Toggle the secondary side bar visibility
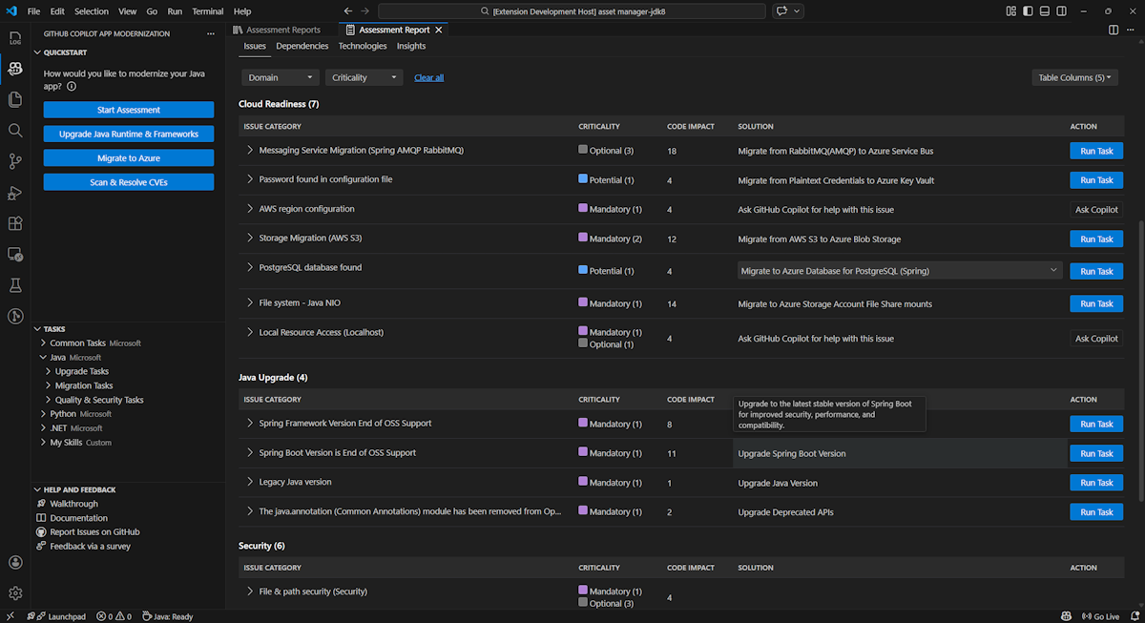The image size is (1145, 623). 1063,11
